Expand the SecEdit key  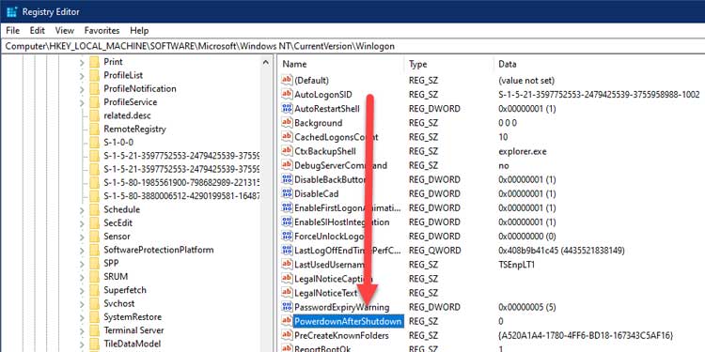[82, 223]
